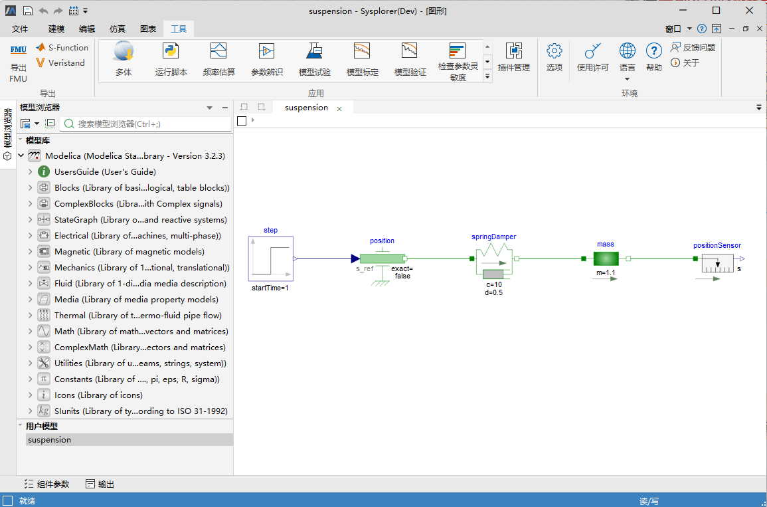The width and height of the screenshot is (767, 507).
Task: Minimize the 模型浏览器 panel
Action: [225, 108]
